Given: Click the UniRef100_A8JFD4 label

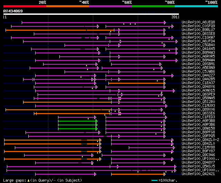Looking at the screenshot, I should coord(198,41).
